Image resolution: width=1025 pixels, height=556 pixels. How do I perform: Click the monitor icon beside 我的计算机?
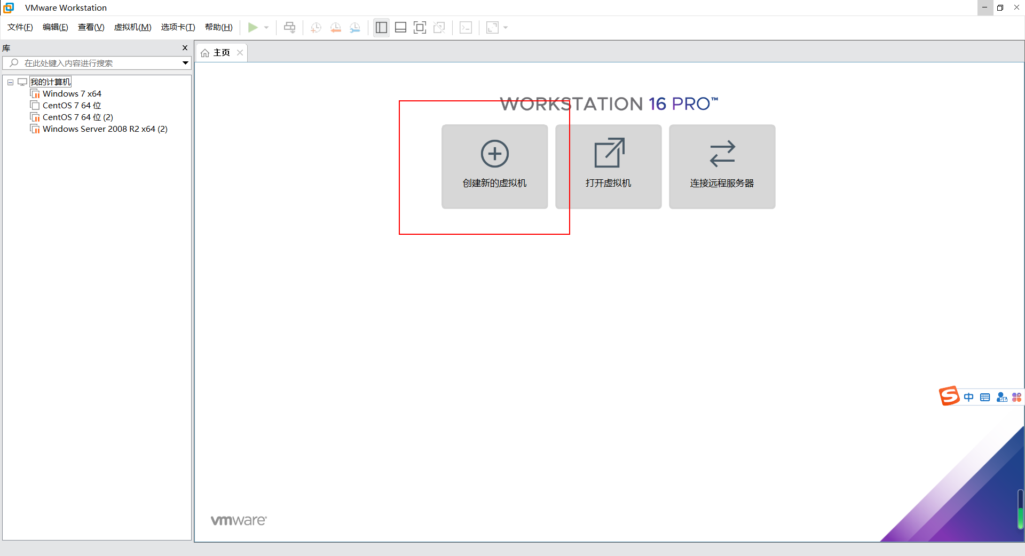click(x=22, y=82)
